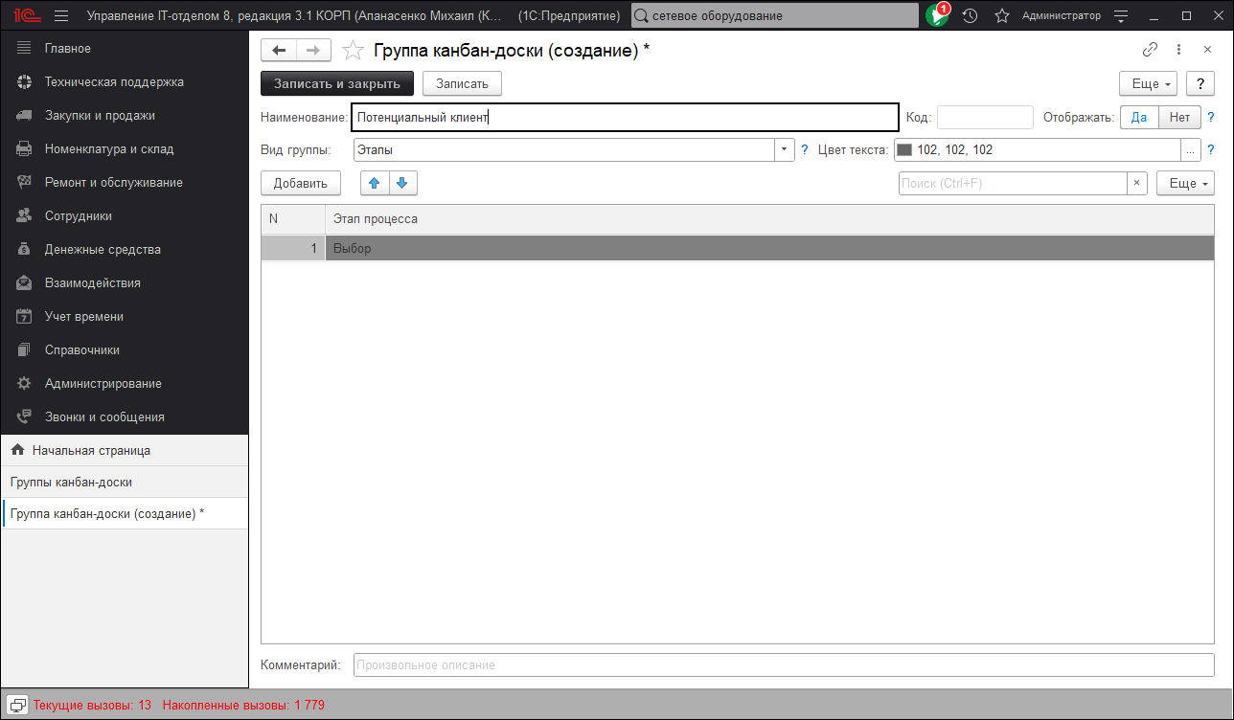1234x720 pixels.
Task: Move the selected stage up
Action: [x=374, y=183]
